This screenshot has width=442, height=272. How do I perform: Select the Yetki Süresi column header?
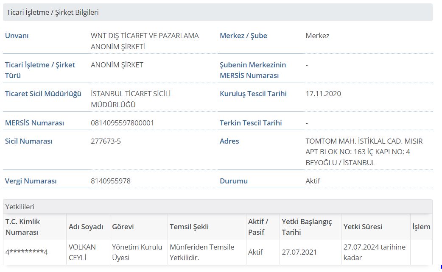pos(363,227)
